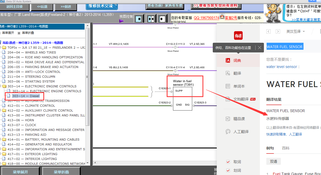
Task: Open the 客服2号 link
Action: tap(231, 18)
